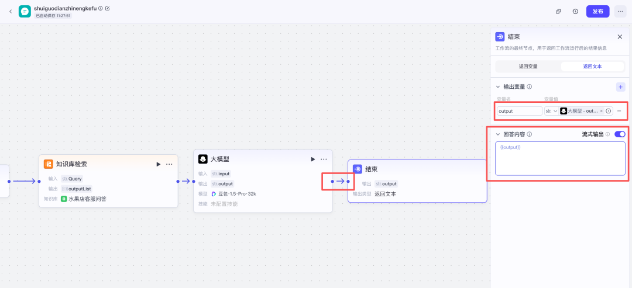The height and width of the screenshot is (288, 632).
Task: Switch to the 返回变量 tab
Action: pyautogui.click(x=528, y=67)
